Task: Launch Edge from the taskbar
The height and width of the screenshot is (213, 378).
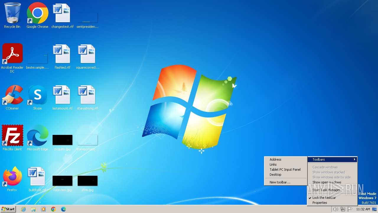Action: pos(63,209)
